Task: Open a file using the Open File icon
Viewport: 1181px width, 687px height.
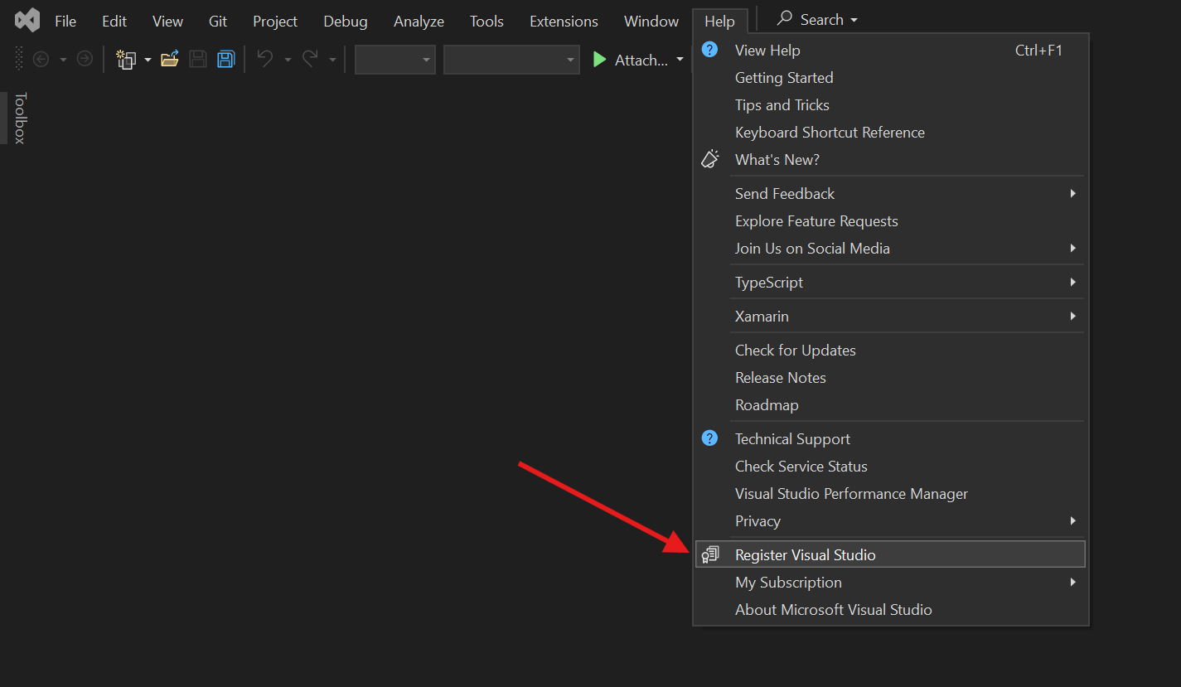Action: pyautogui.click(x=169, y=59)
